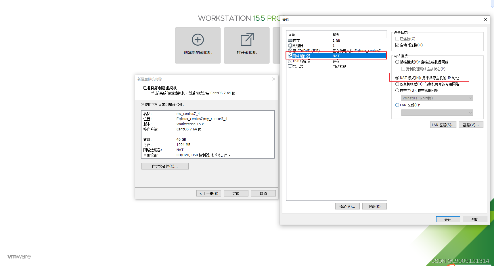This screenshot has width=494, height=266.
Task: Click the add 添加(A)... hardware button
Action: pos(347,207)
